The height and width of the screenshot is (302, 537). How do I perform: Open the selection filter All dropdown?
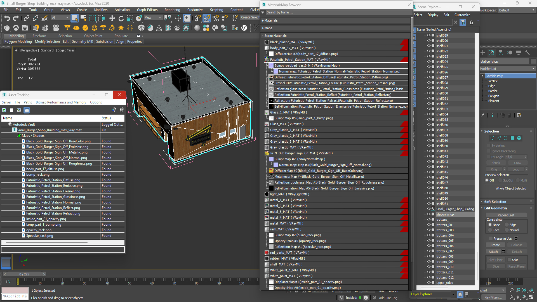click(x=60, y=18)
